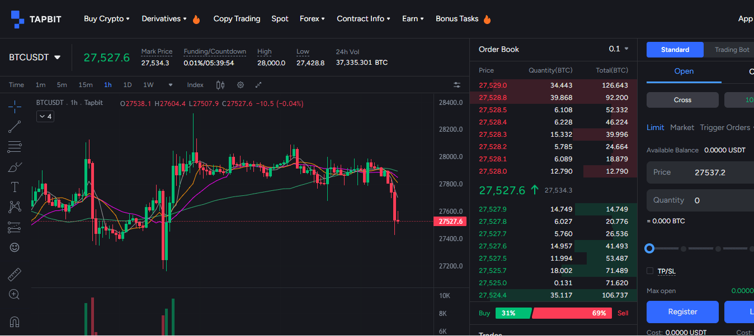
Task: Expand the Forex menu
Action: (312, 18)
